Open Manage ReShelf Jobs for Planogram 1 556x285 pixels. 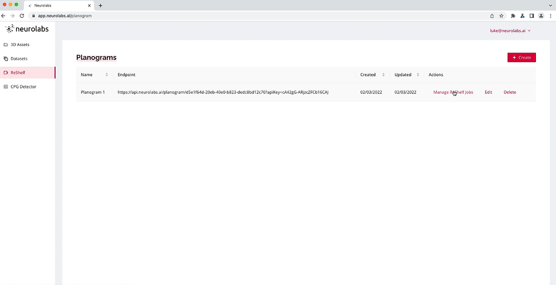point(453,92)
